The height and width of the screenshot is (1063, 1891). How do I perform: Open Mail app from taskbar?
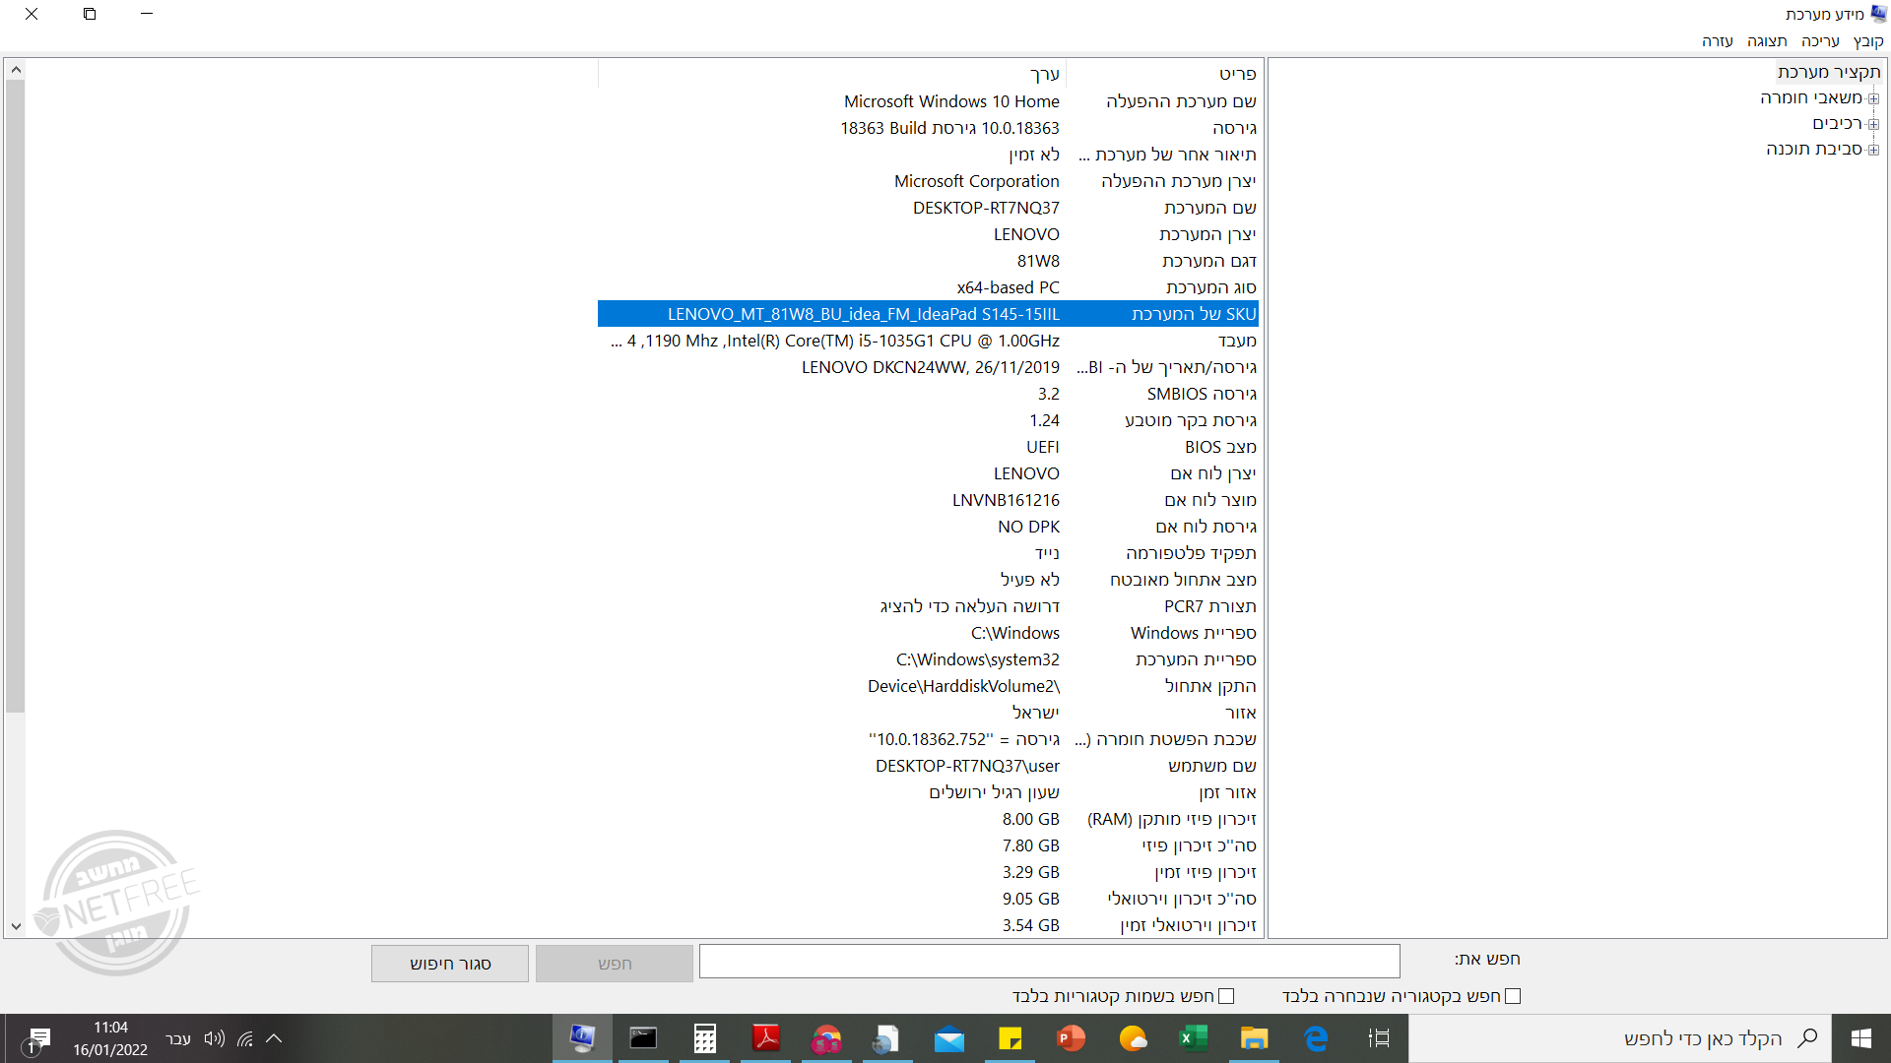[x=949, y=1038]
